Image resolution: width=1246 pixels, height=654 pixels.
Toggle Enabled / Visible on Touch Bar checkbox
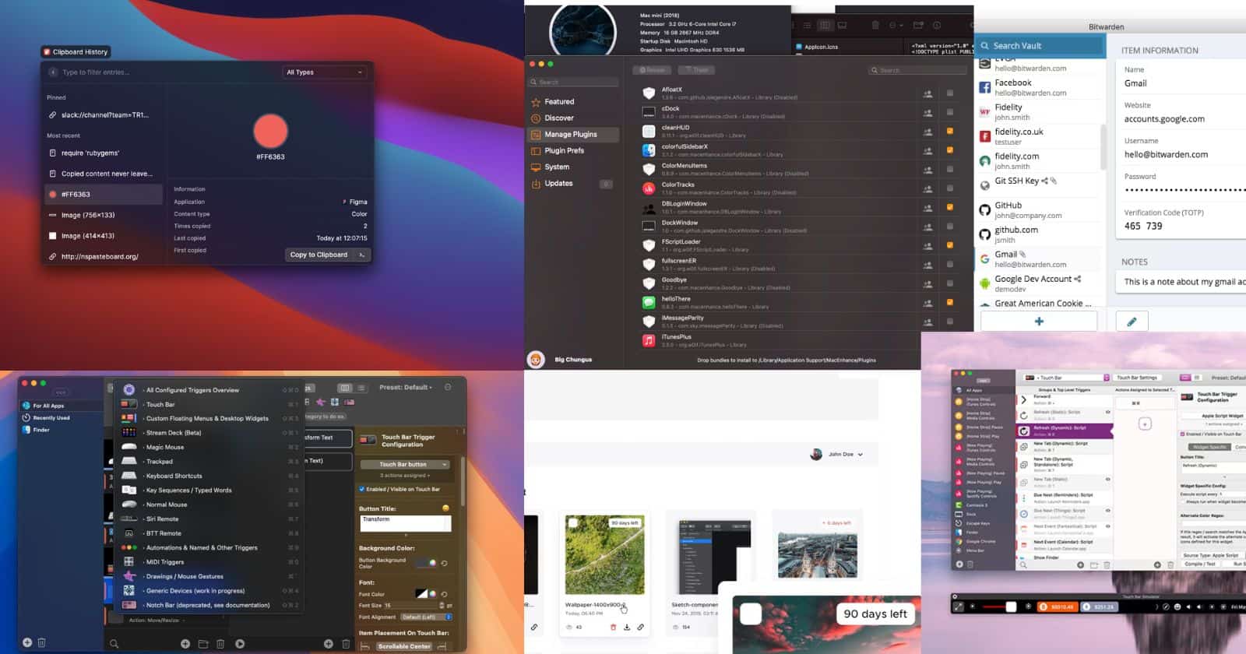point(362,489)
